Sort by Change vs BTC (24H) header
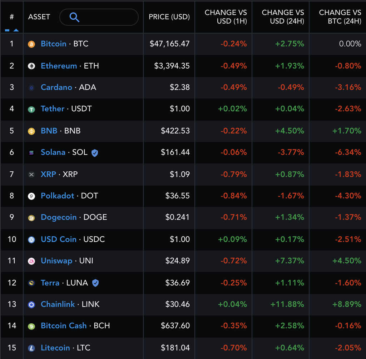Image resolution: width=366 pixels, height=359 pixels. [x=340, y=17]
